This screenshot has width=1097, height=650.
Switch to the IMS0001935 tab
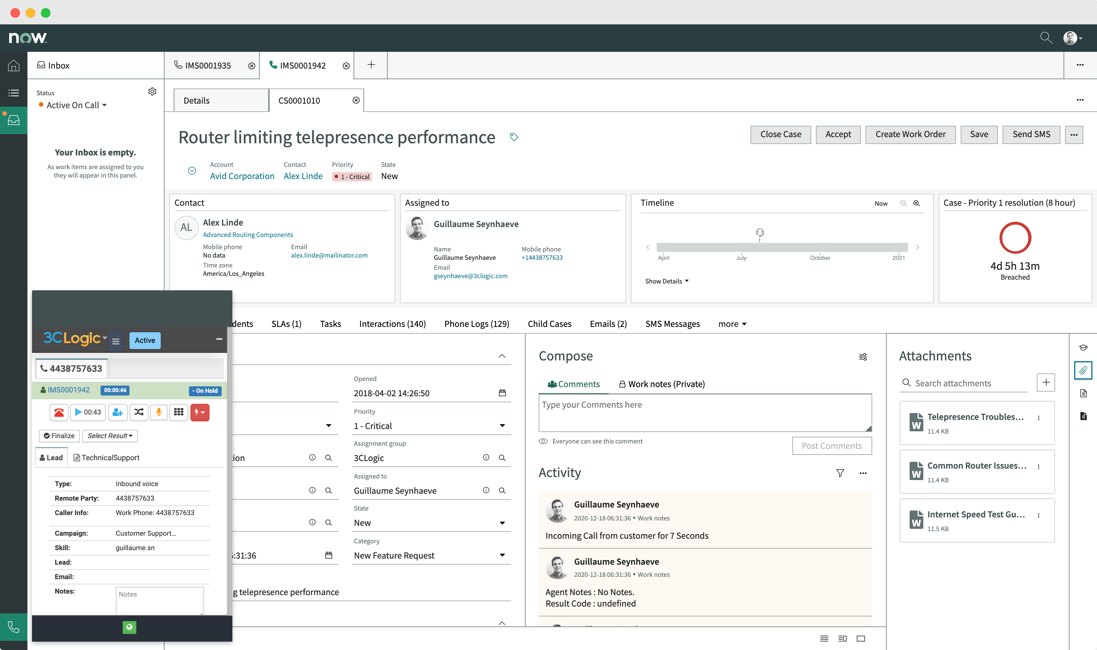point(208,66)
